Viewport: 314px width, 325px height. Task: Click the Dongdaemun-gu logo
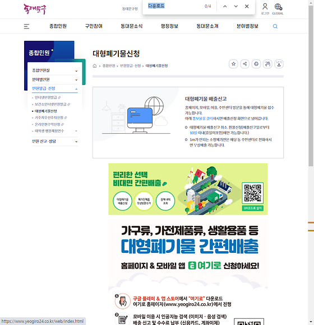(x=35, y=9)
